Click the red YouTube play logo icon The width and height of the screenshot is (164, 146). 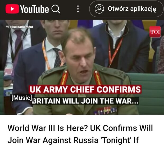(x=12, y=9)
